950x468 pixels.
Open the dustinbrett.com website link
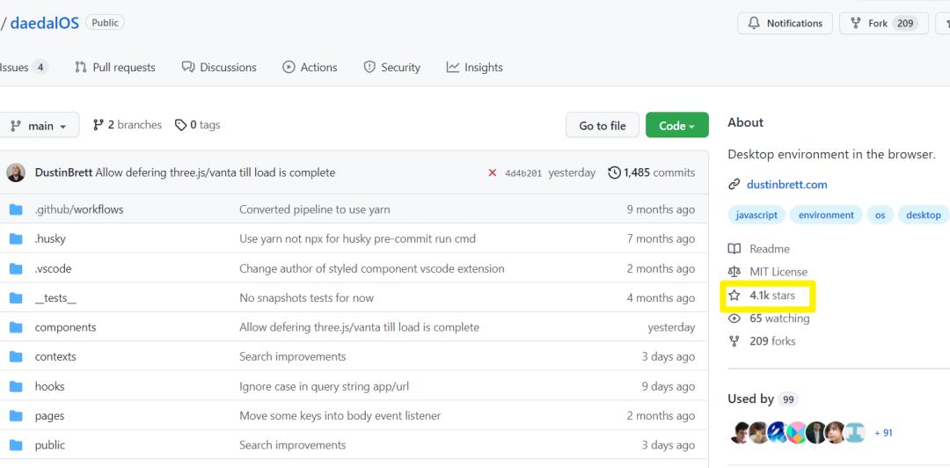point(786,184)
